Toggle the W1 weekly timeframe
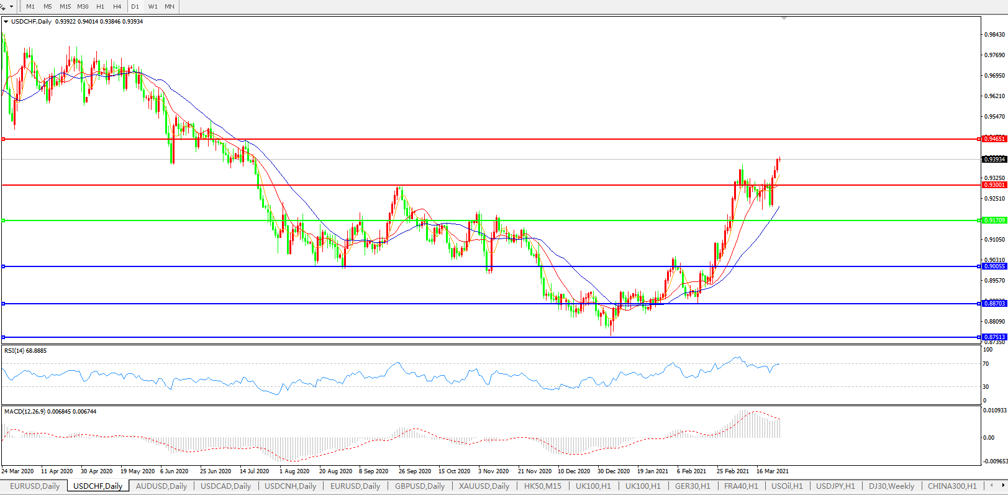Image resolution: width=1008 pixels, height=495 pixels. (x=153, y=6)
